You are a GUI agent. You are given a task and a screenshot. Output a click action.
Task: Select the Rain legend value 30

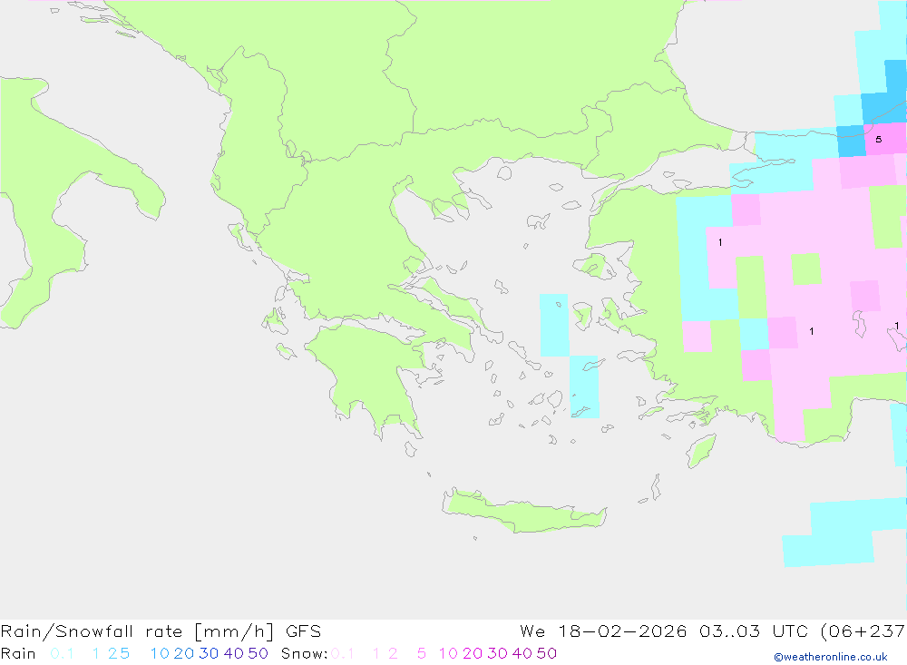pyautogui.click(x=209, y=653)
